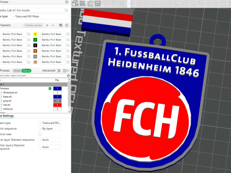Select the Whitetext.stl part
Image resolution: width=231 pixels, height=173 pixels.
click(10, 93)
